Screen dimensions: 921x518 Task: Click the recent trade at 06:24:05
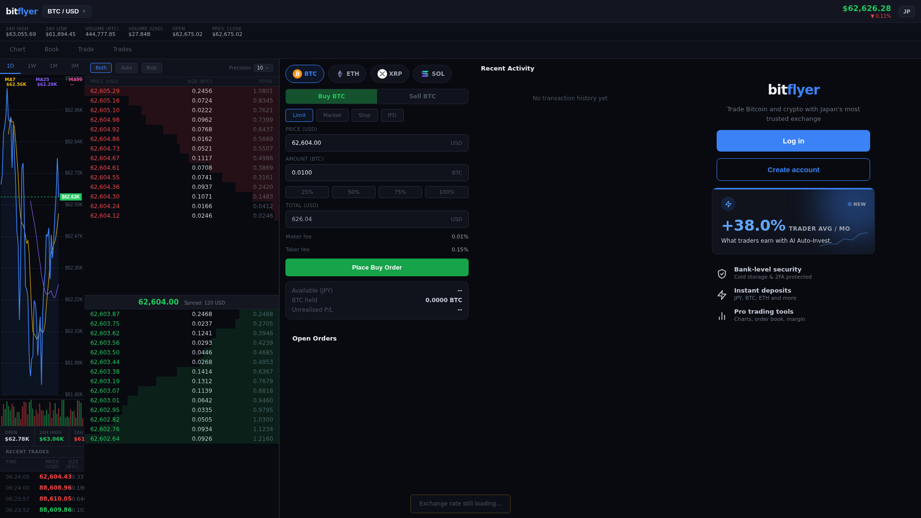point(42,477)
